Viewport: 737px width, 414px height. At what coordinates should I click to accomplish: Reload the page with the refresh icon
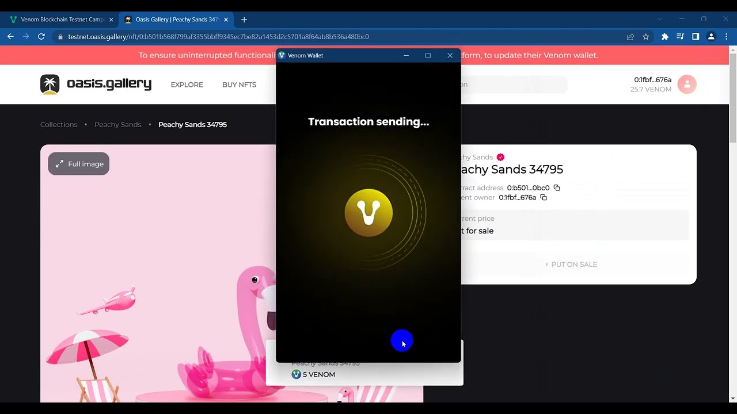[x=41, y=36]
